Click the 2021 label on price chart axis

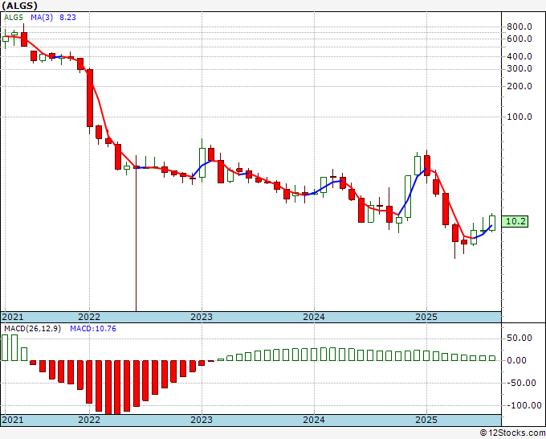click(x=13, y=317)
